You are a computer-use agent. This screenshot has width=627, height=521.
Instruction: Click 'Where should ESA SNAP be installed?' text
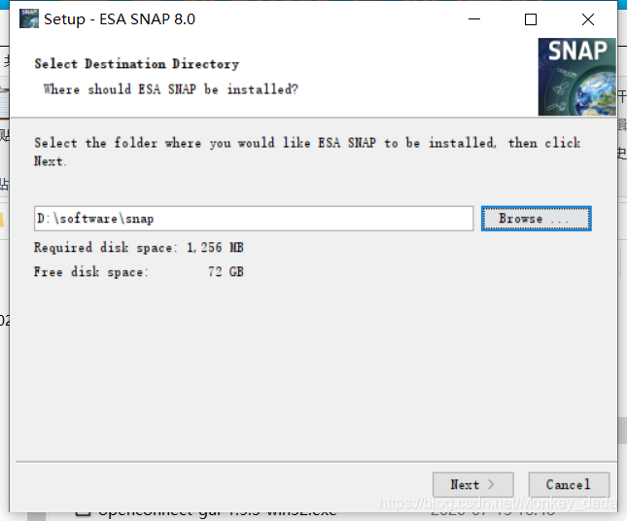click(x=171, y=89)
